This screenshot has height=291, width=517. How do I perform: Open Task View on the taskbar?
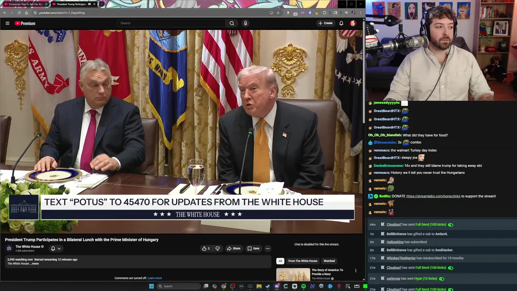(206, 286)
